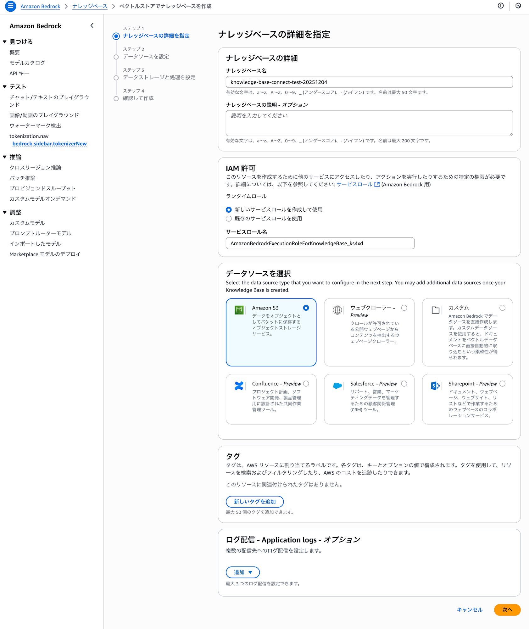Click the recently visited history icon top right
This screenshot has width=529, height=629.
518,6
